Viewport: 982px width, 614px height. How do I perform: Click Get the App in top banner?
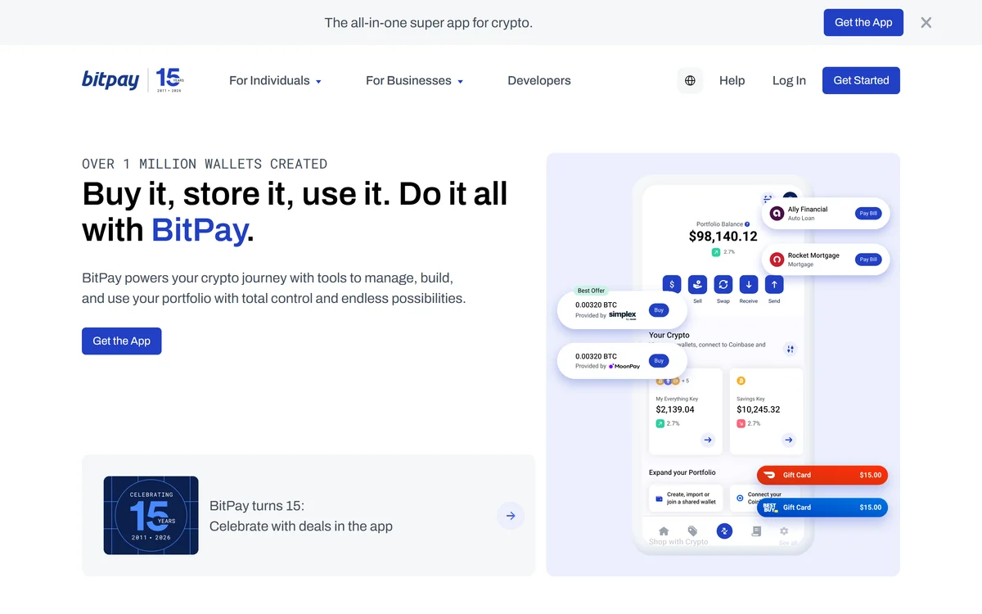(863, 23)
